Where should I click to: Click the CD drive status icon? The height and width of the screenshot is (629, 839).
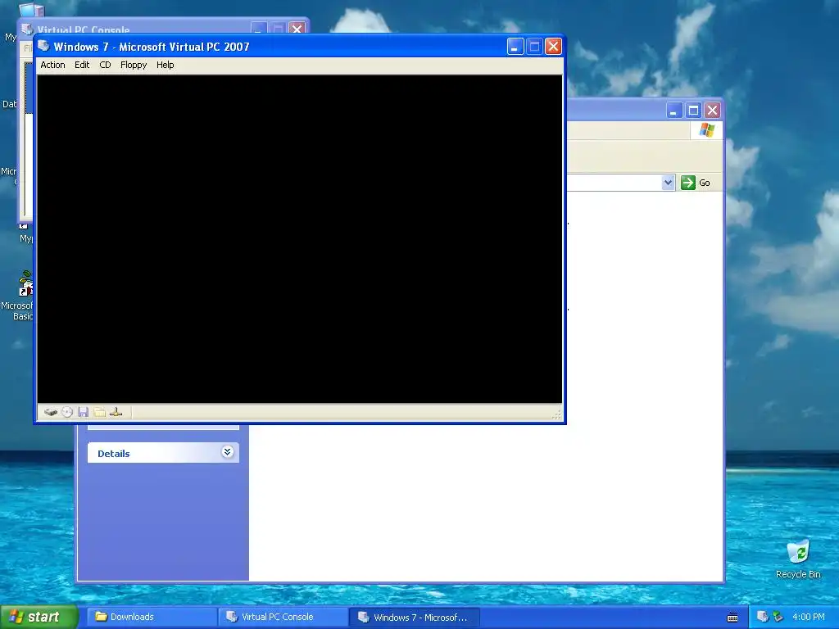tap(67, 413)
